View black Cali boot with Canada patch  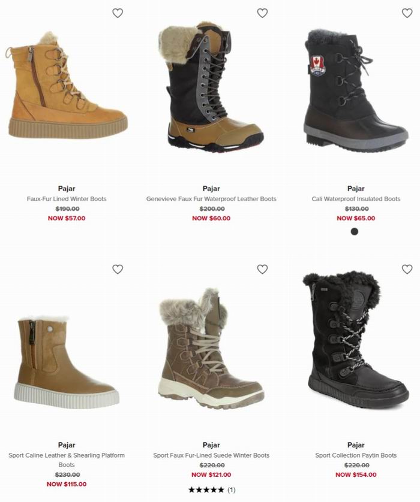point(356,90)
